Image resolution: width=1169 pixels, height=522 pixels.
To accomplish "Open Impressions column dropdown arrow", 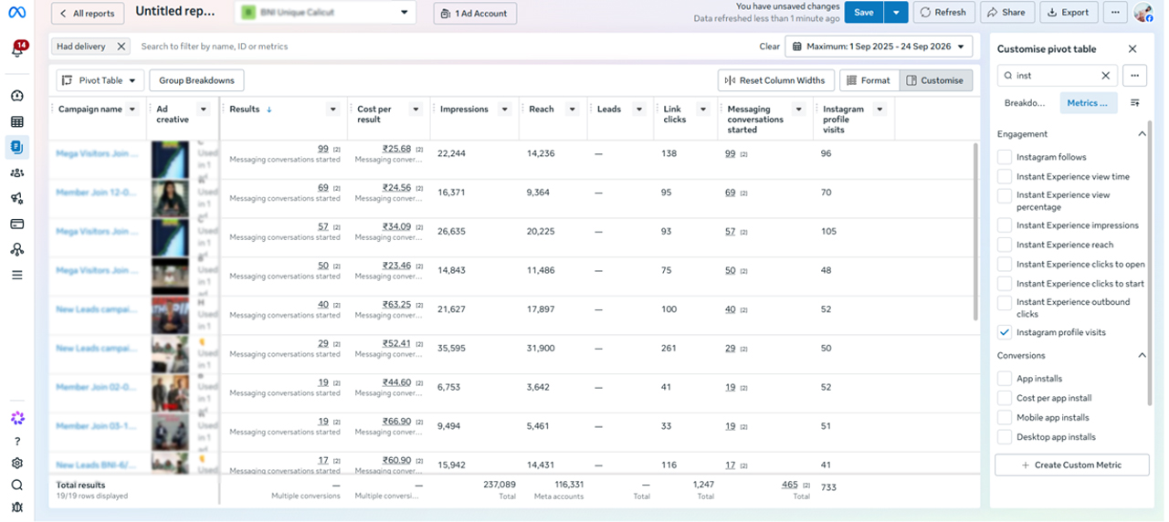I will coord(504,110).
